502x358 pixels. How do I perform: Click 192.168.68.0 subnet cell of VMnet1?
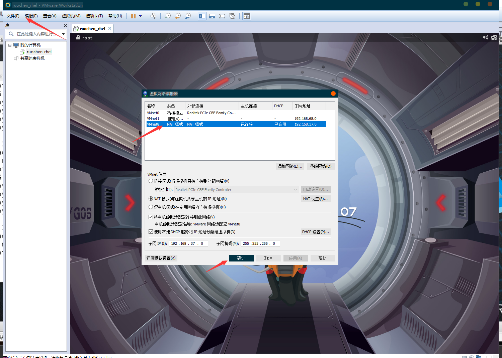306,119
